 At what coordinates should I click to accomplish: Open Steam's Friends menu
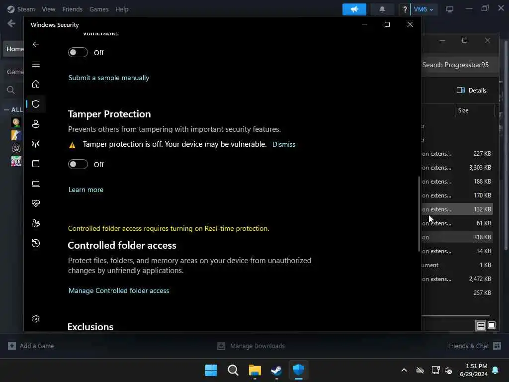click(73, 9)
